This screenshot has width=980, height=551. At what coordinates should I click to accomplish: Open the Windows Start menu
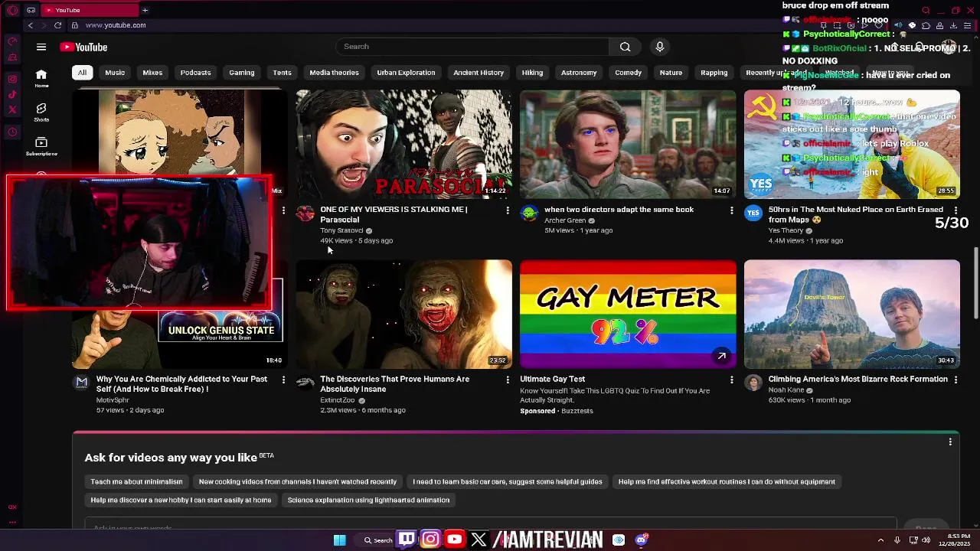point(339,540)
